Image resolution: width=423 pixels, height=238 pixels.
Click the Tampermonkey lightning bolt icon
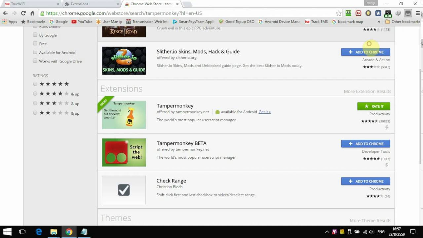pyautogui.click(x=387, y=128)
